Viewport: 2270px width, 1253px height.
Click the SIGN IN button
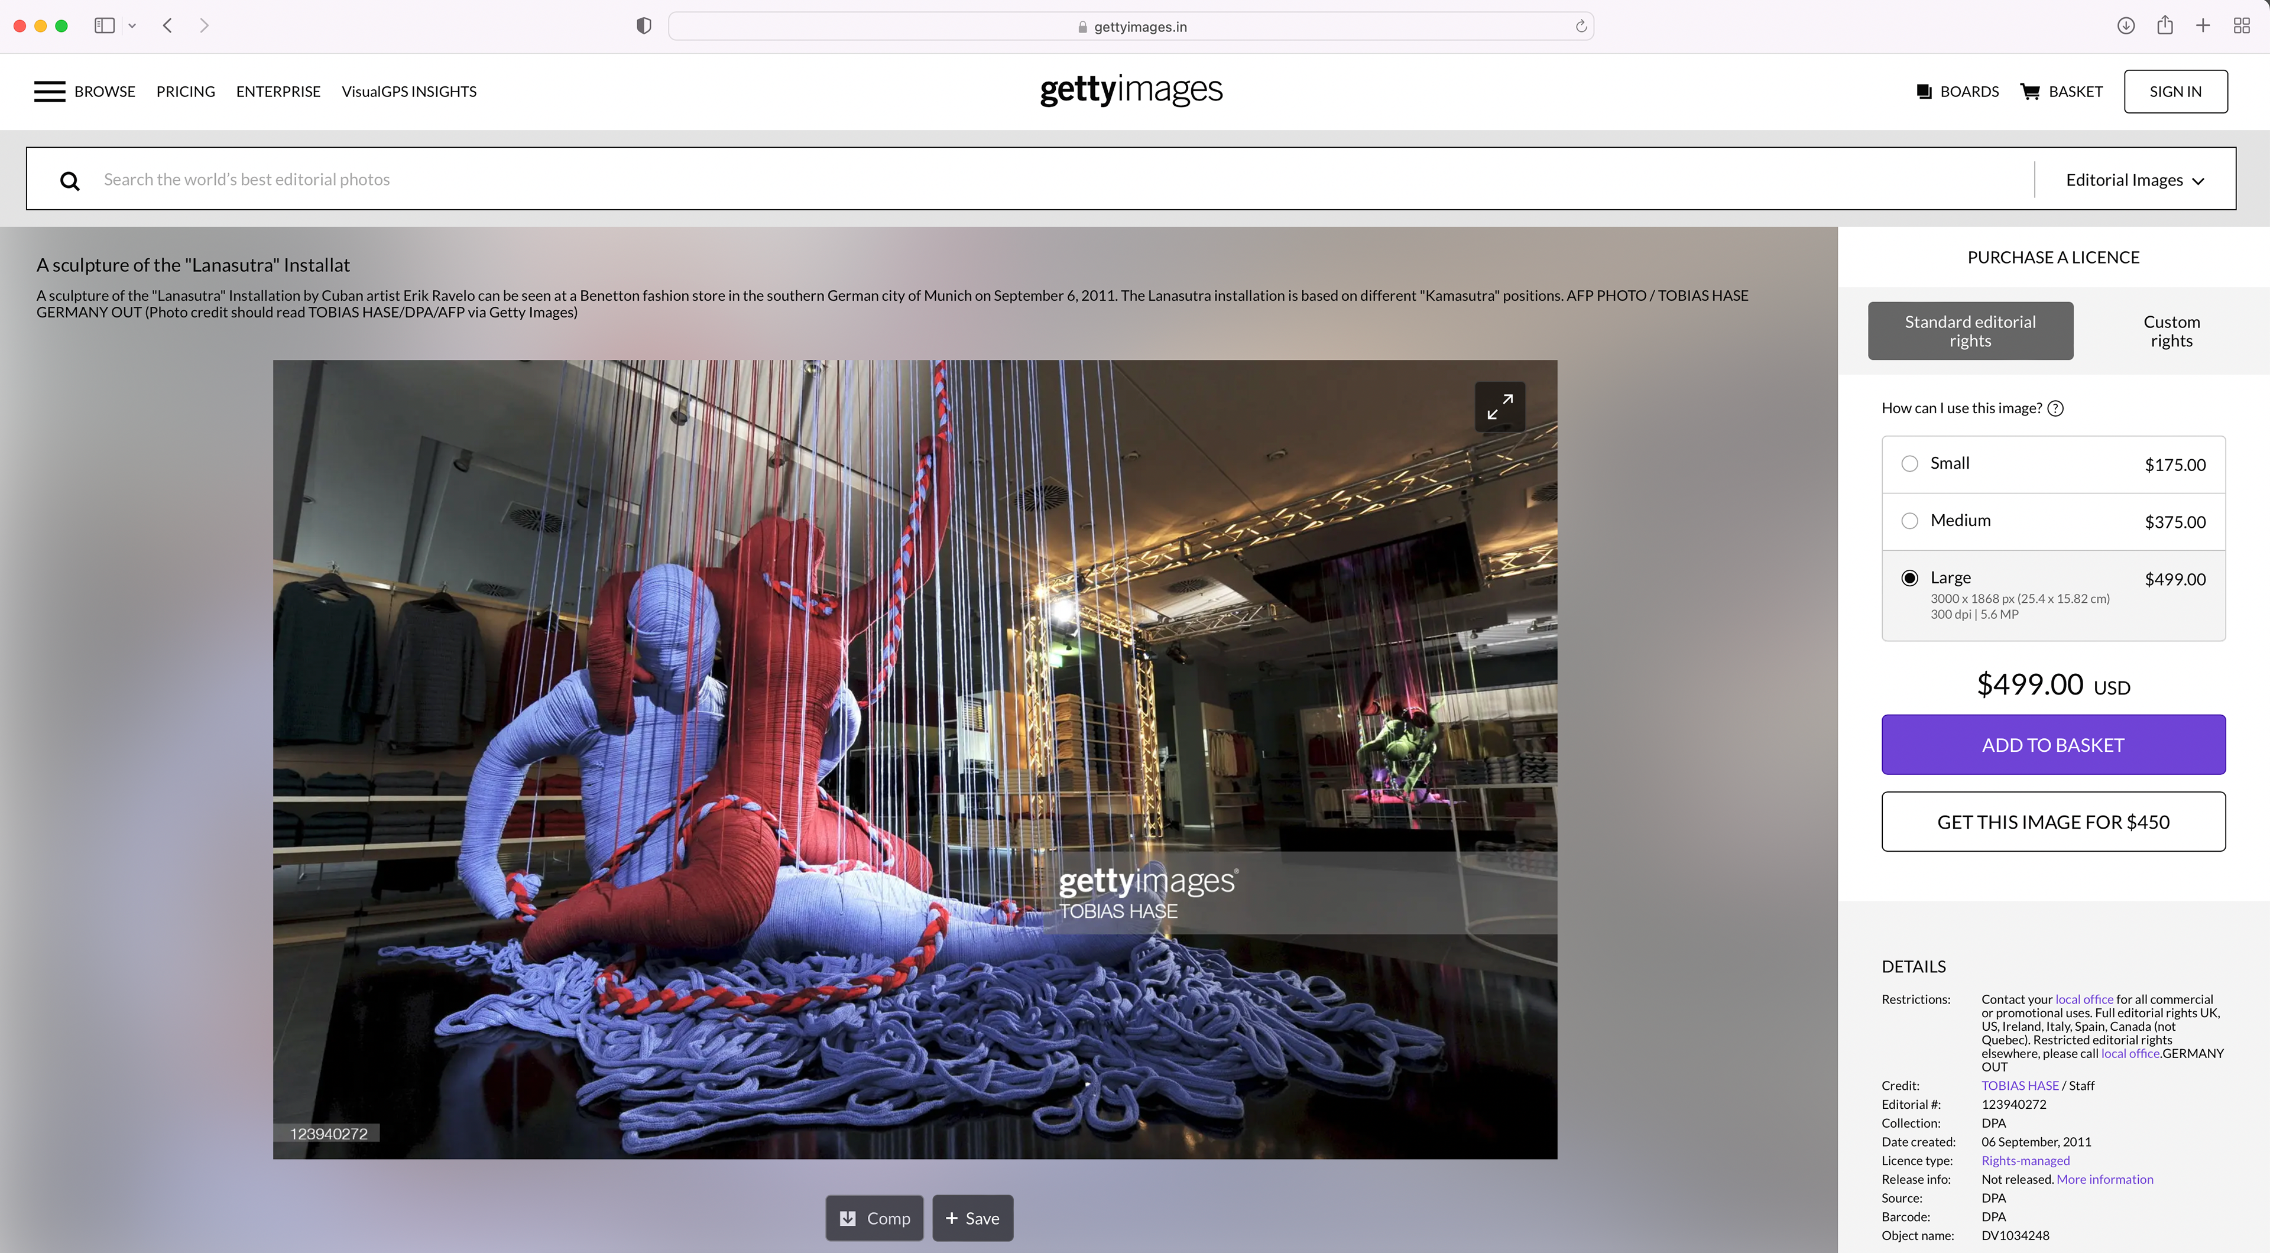2175,92
